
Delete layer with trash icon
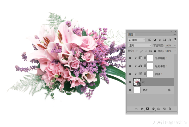[x=170, y=109]
